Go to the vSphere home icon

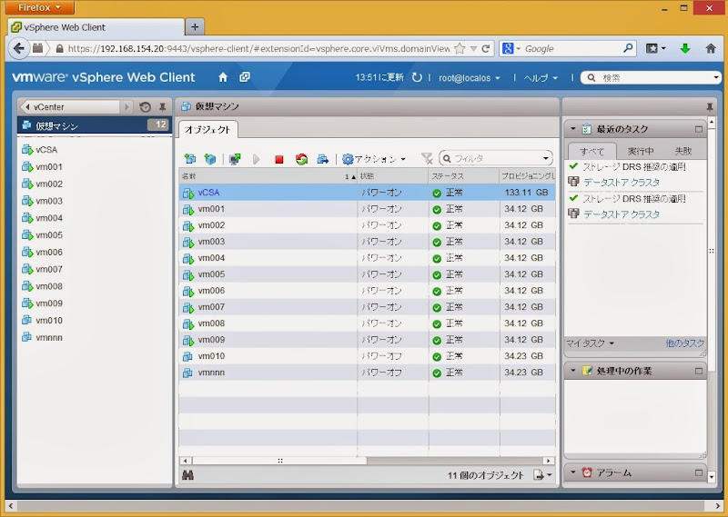coord(223,77)
